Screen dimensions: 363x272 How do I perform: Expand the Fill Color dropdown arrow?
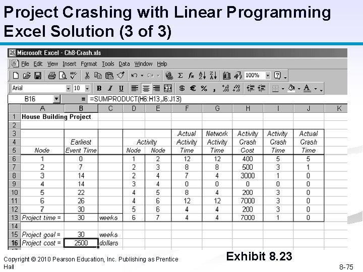299,88
